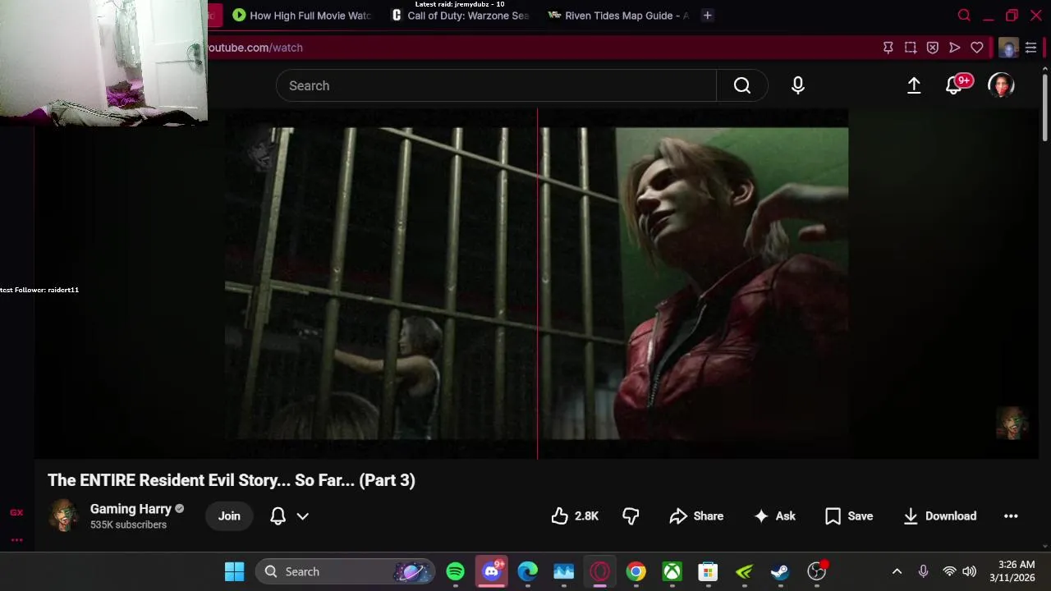Open Discord from the taskbar
Screen dimensions: 1051x591
[x=491, y=571]
